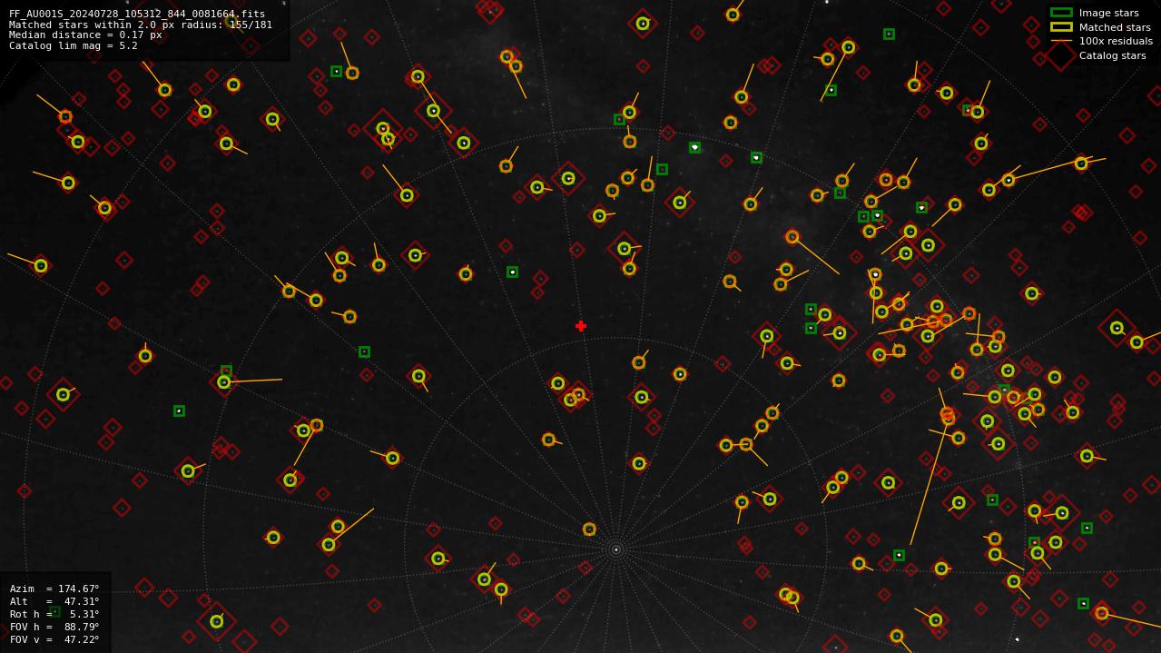Click the '100x residuals' legend label
Image resolution: width=1161 pixels, height=653 pixels.
click(1116, 41)
